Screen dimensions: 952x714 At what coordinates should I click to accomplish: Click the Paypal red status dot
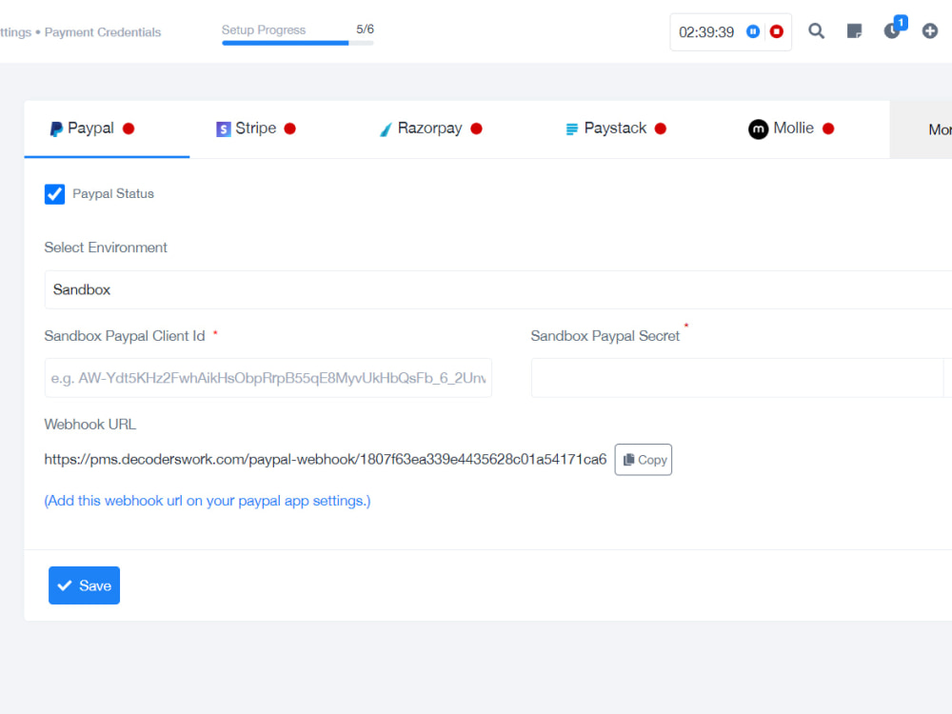[x=129, y=129]
